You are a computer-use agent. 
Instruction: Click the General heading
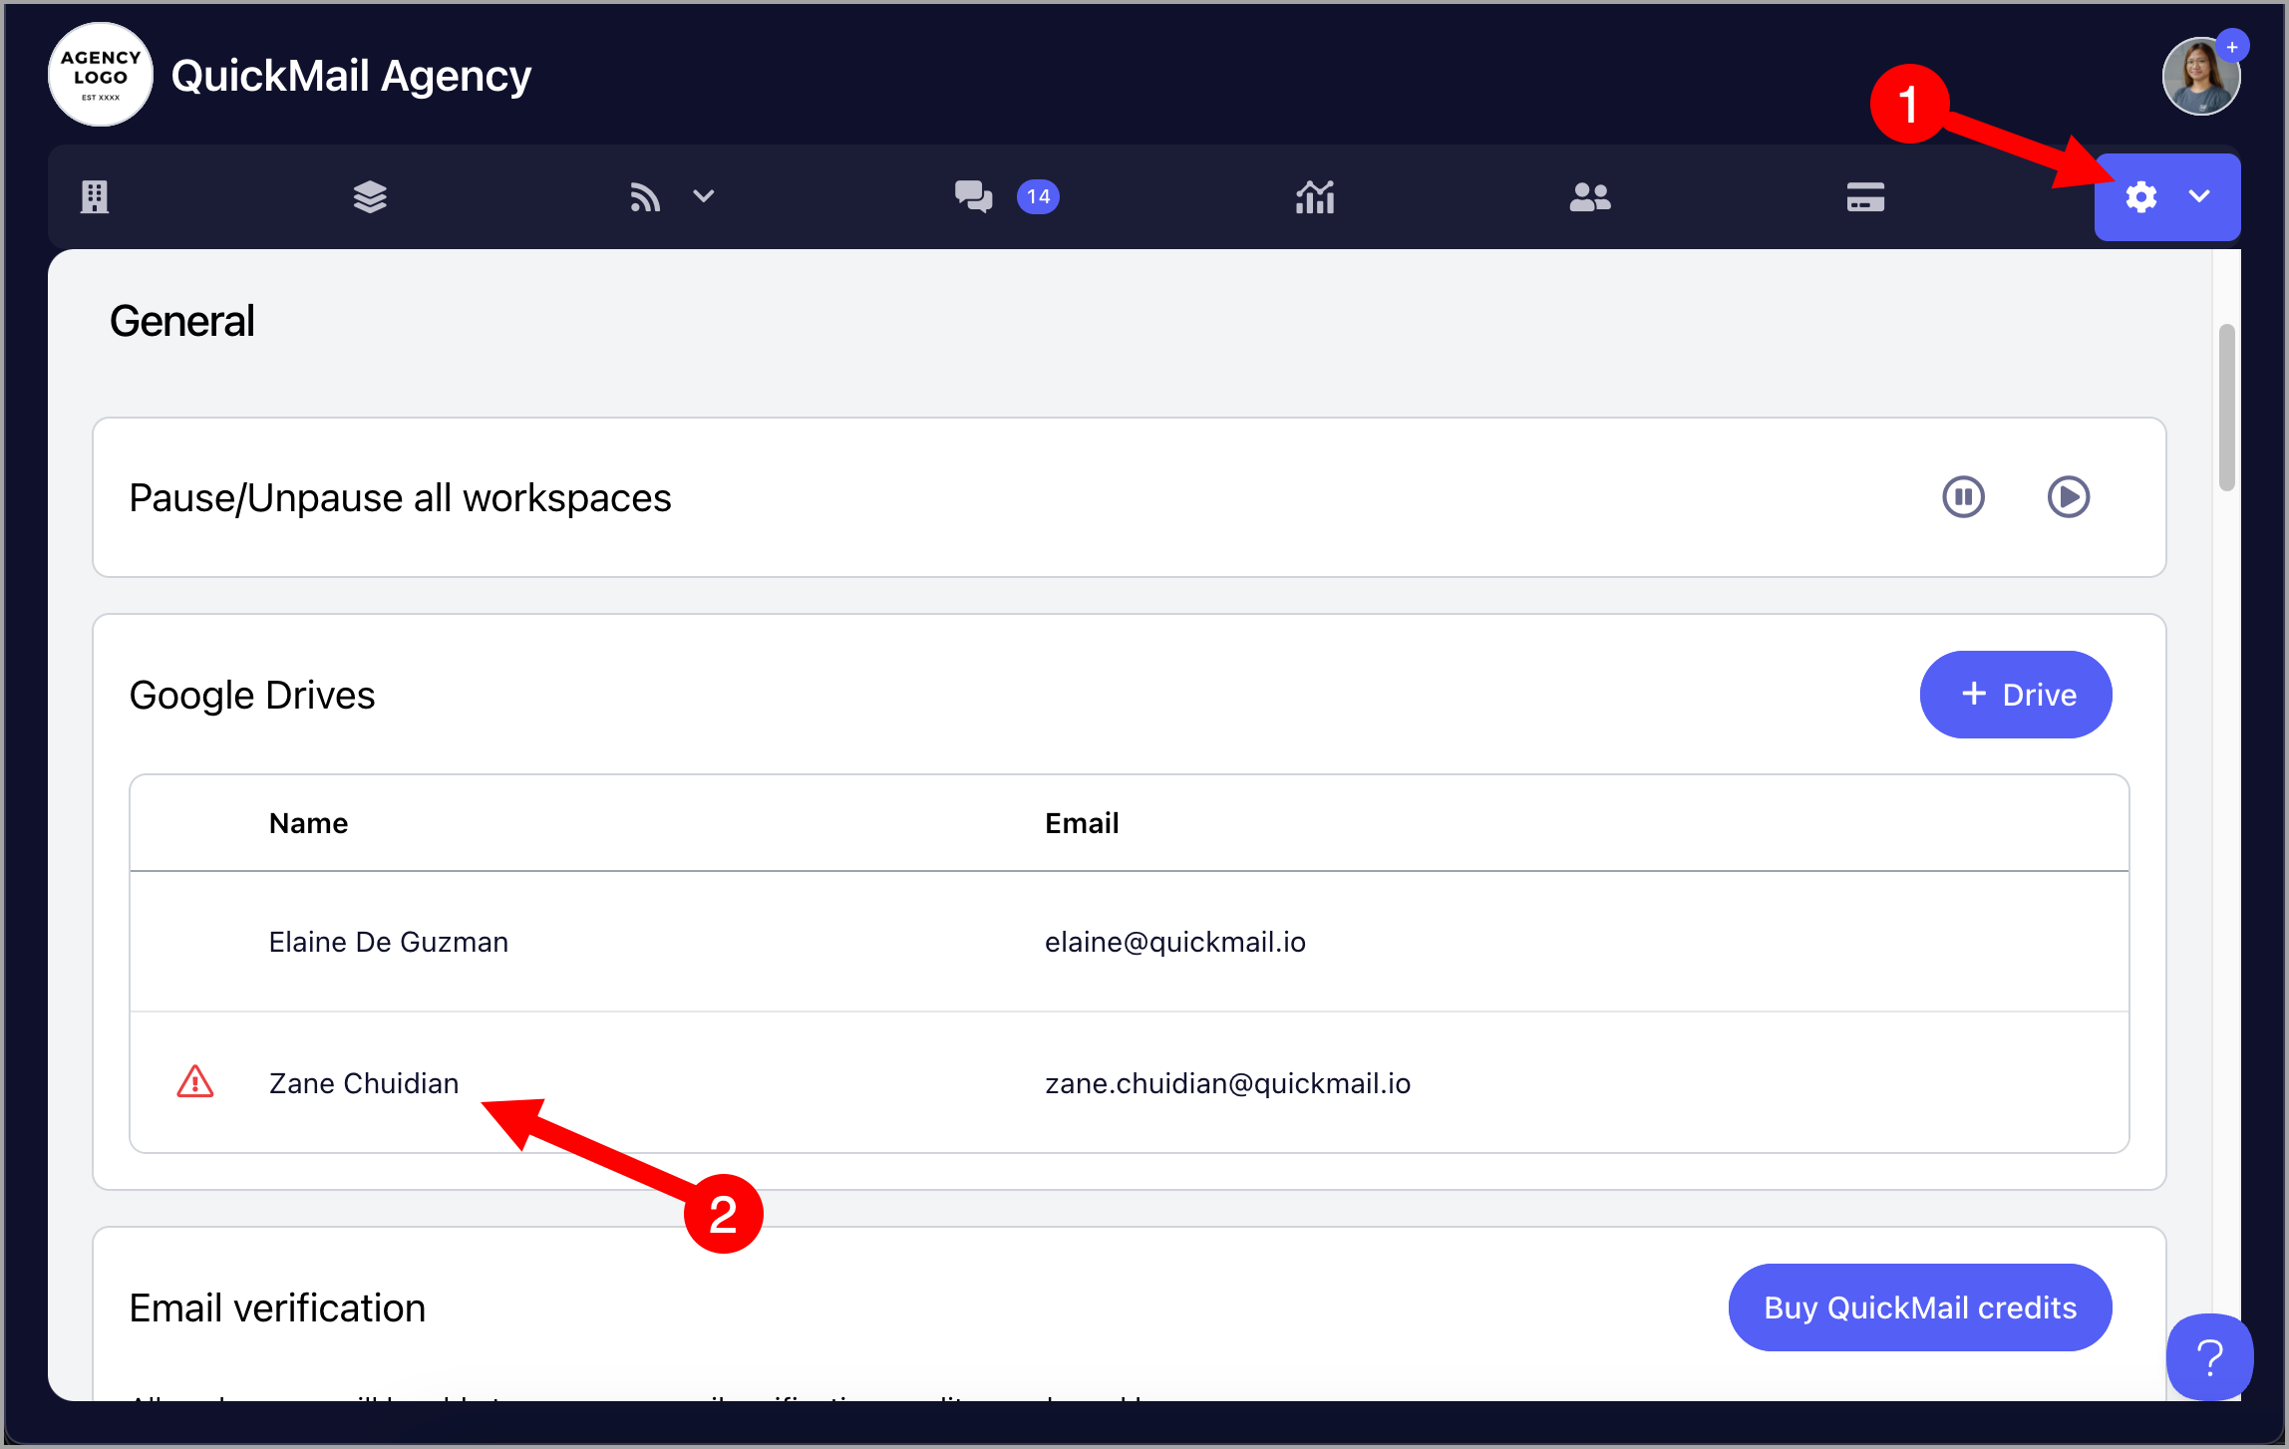[x=182, y=321]
